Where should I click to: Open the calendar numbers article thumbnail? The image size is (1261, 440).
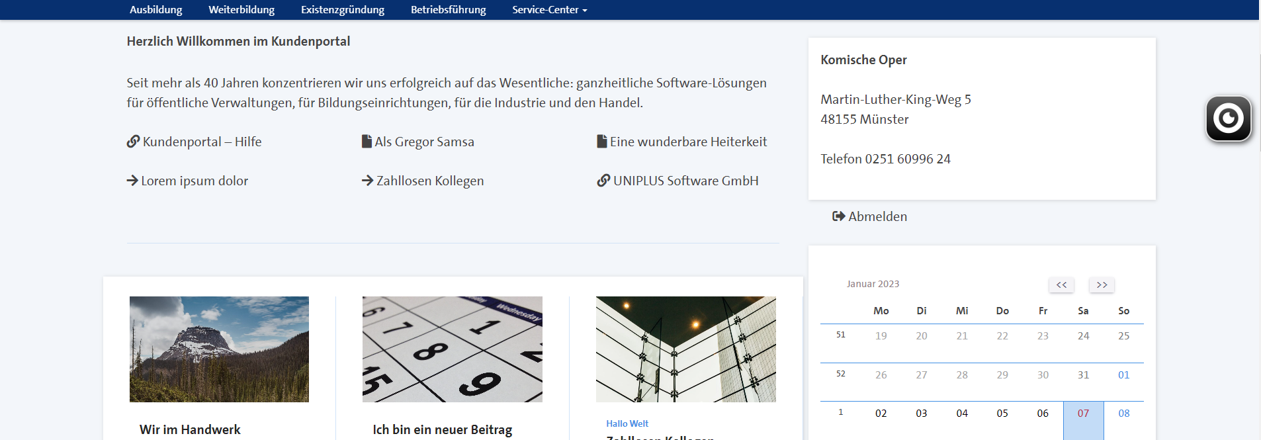(452, 349)
